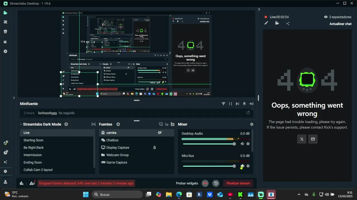Select the Starting Soon scene
The height and width of the screenshot is (200, 357).
pos(57,140)
